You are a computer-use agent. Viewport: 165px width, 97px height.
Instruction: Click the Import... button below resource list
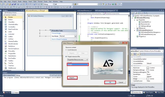[x=72, y=78]
